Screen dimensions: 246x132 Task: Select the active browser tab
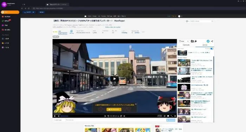pyautogui.click(x=57, y=5)
